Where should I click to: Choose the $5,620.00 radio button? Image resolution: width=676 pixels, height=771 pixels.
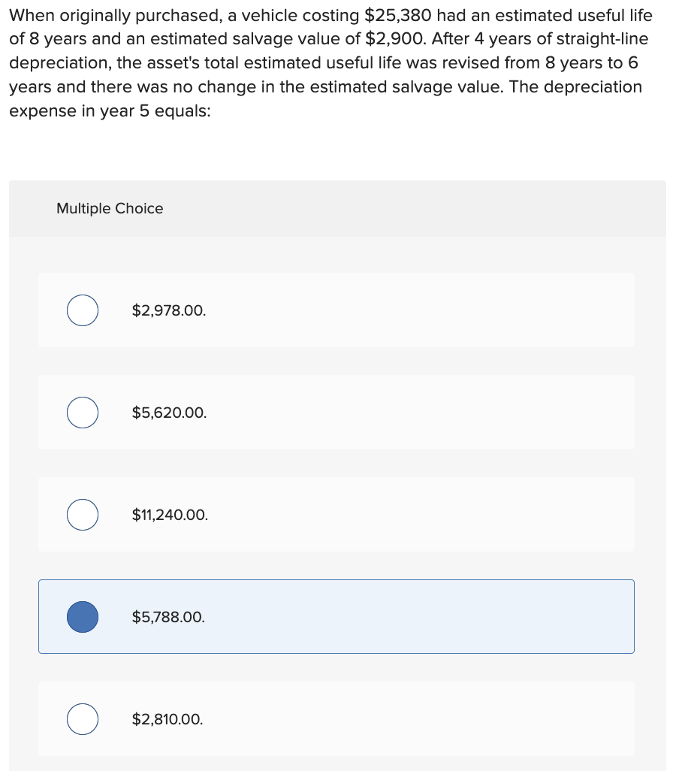tap(83, 413)
